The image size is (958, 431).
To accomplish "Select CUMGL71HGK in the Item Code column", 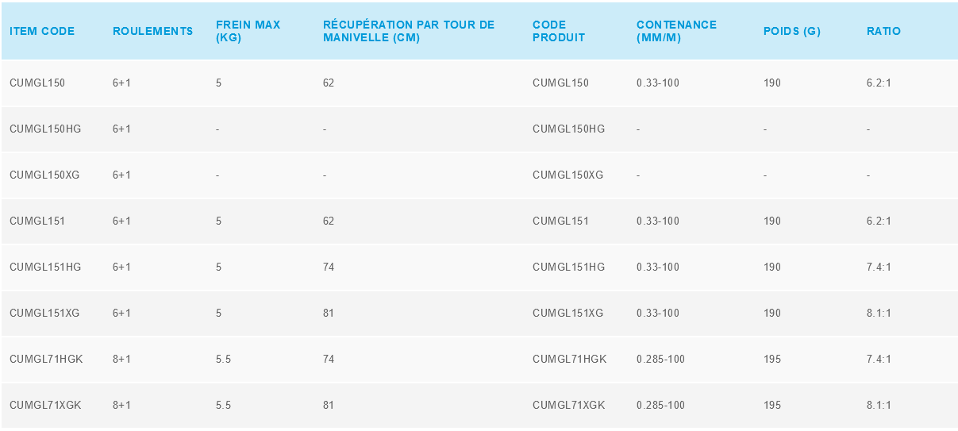I will [x=46, y=360].
